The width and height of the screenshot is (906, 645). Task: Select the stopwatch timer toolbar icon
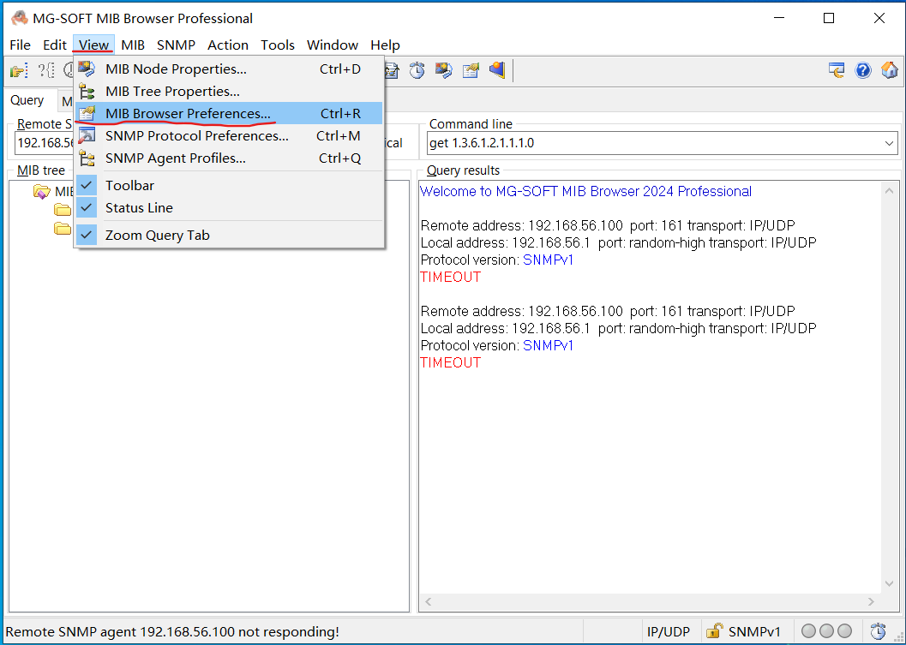click(417, 70)
